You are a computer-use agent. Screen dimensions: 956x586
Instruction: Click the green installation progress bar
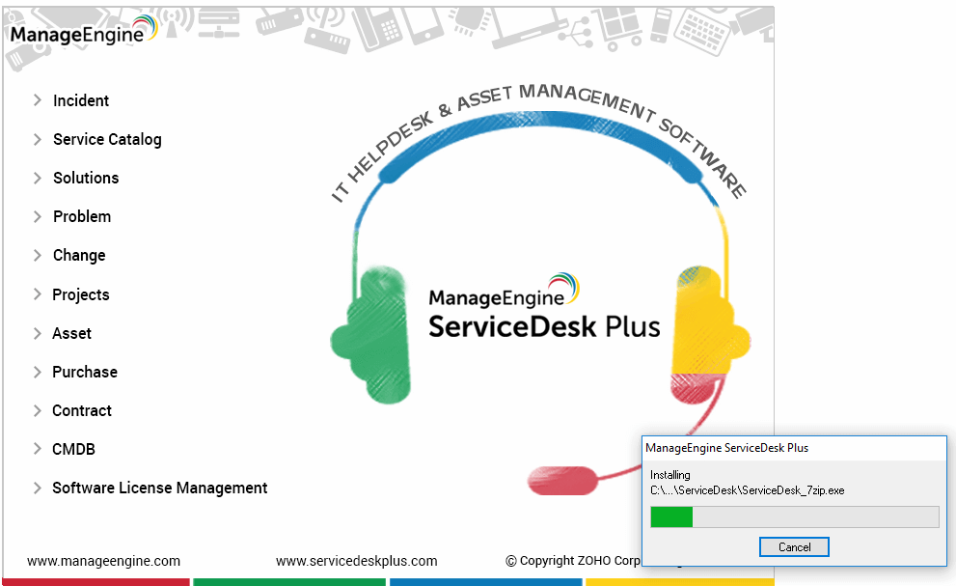[795, 517]
